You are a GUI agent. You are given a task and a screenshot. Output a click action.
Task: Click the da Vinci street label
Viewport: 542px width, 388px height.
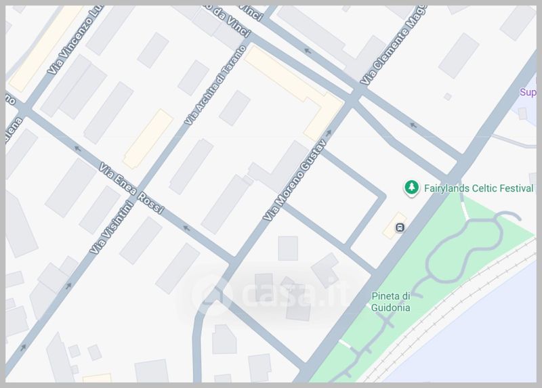[230, 22]
